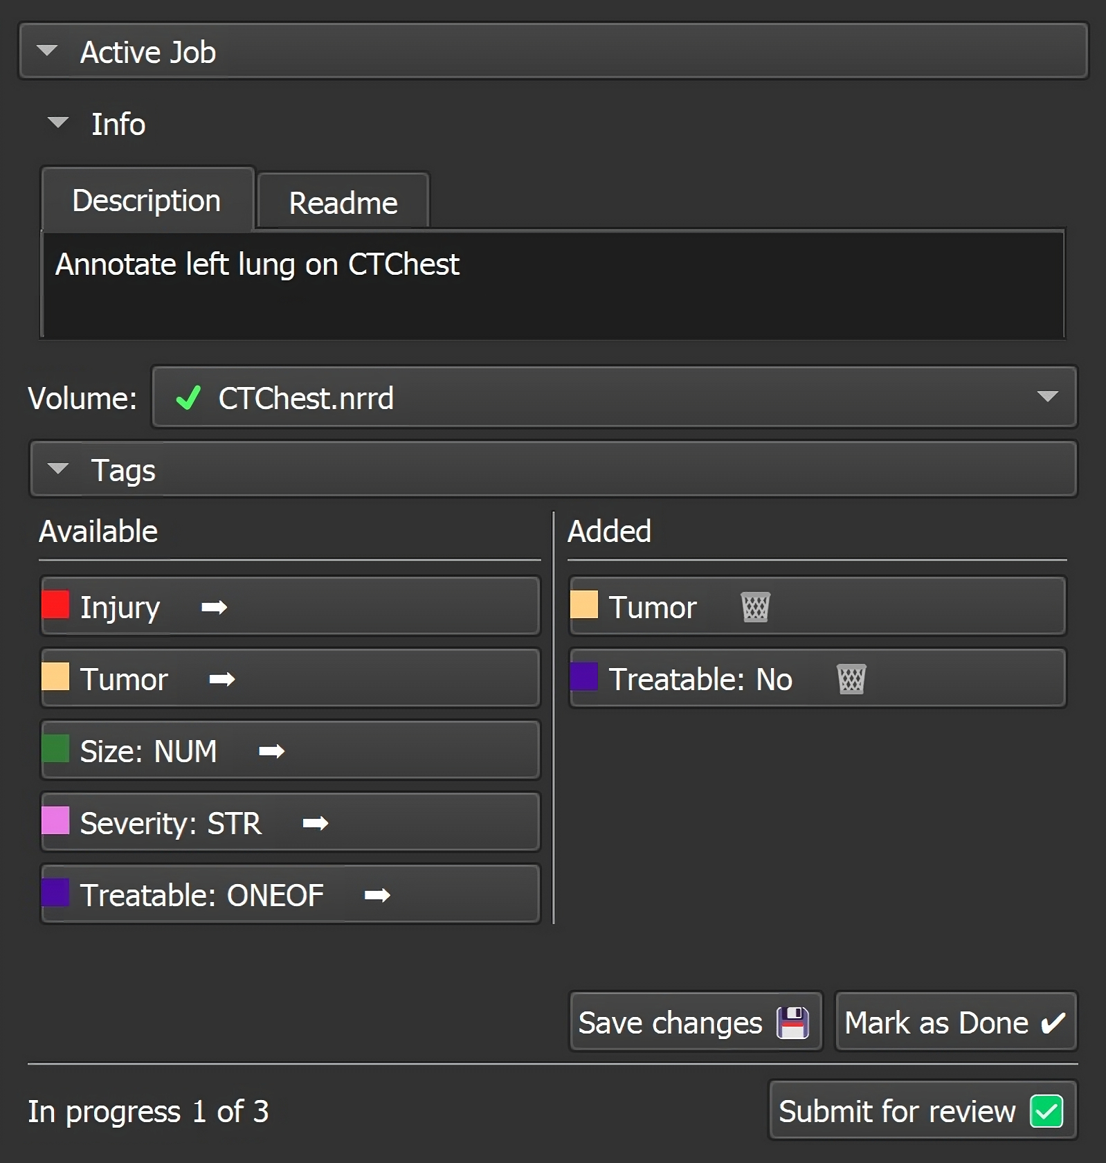Remove added Tumor tag with trash icon
1106x1163 pixels.
[755, 608]
